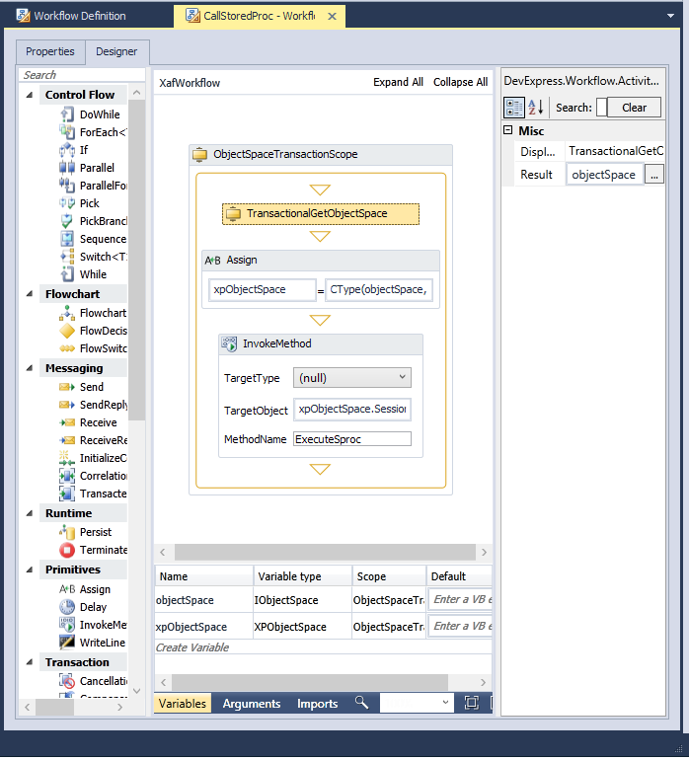Click the property grid Search box
This screenshot has height=760, width=689.
coord(601,108)
